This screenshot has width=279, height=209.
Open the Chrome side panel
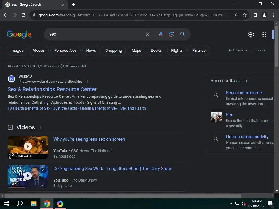(256, 15)
